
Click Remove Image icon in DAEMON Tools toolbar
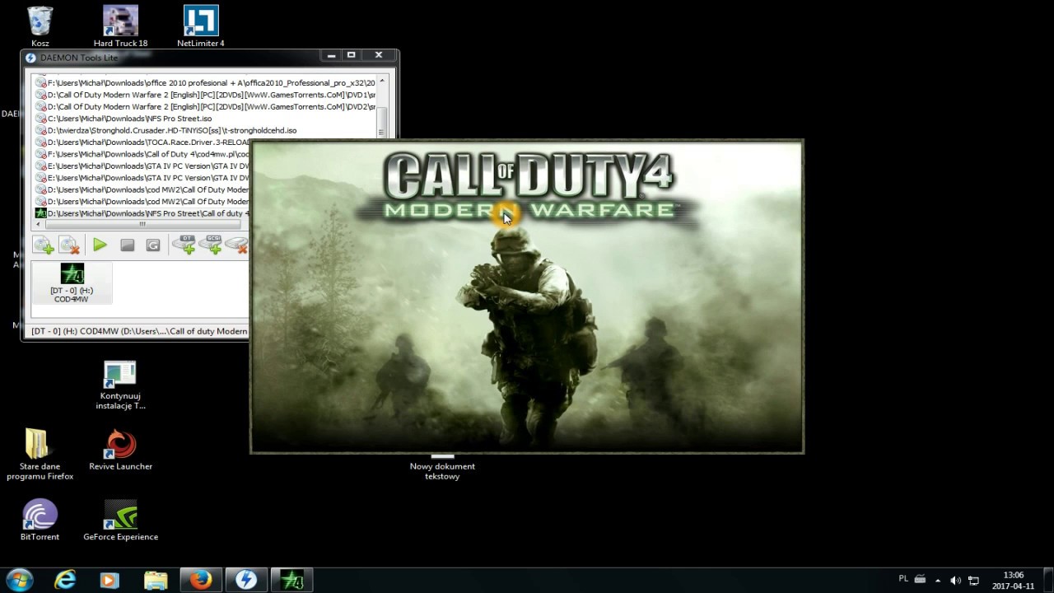coord(69,245)
